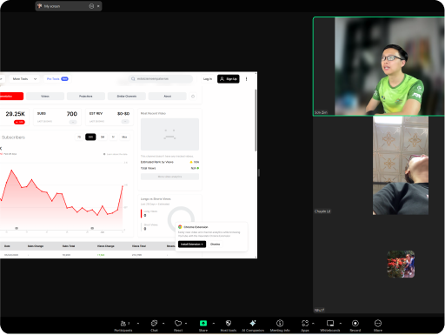Open the Participants panel icon

123,324
